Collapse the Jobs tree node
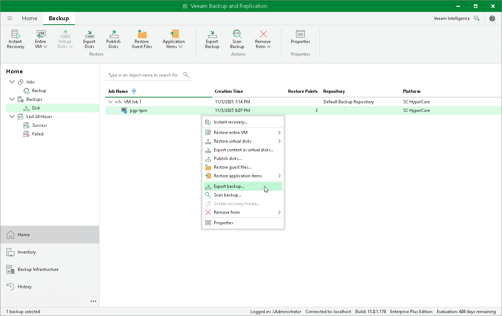Image resolution: width=502 pixels, height=316 pixels. [x=12, y=82]
